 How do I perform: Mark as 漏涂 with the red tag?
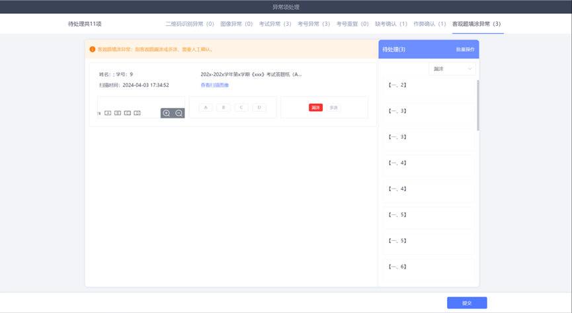pyautogui.click(x=315, y=107)
